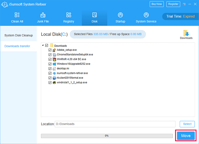Click the desktop.ini file icon

[x=54, y=69]
